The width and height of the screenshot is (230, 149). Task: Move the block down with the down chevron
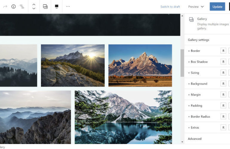coord(34,8)
